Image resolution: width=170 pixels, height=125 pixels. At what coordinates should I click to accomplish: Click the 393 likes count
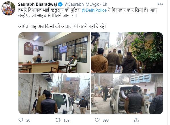click(106, 120)
